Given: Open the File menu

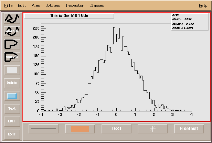Looking at the screenshot, I should [x=8, y=5].
